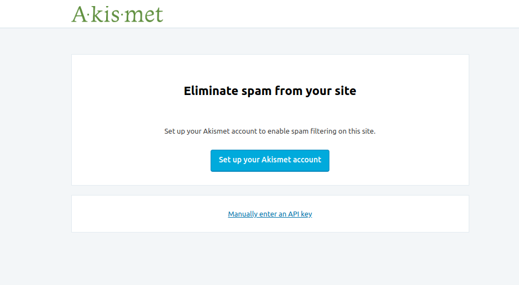Click the word "account" on the blue button
This screenshot has height=285, width=519.
tap(306, 160)
